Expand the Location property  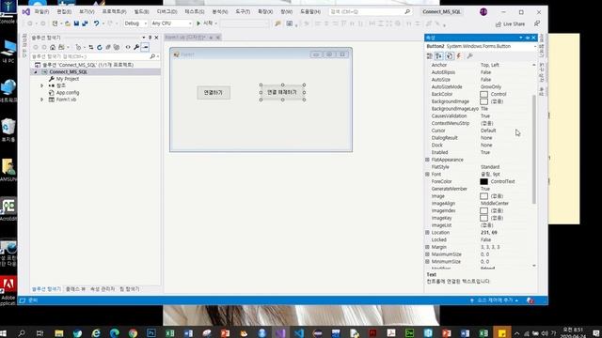click(427, 232)
